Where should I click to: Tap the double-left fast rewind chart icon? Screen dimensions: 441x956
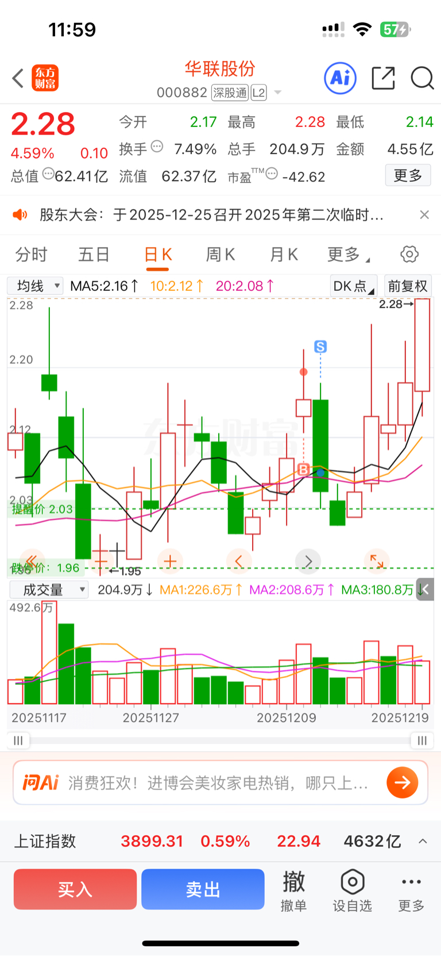32,560
